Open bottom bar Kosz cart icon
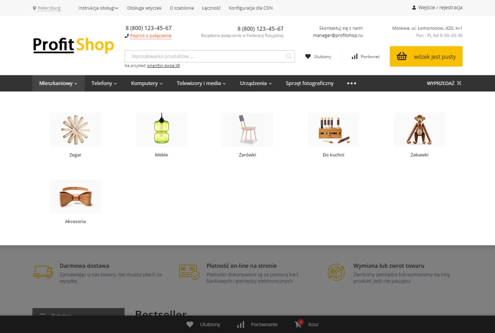 click(x=298, y=323)
